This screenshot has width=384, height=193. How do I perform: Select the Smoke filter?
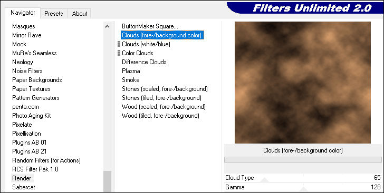point(130,80)
